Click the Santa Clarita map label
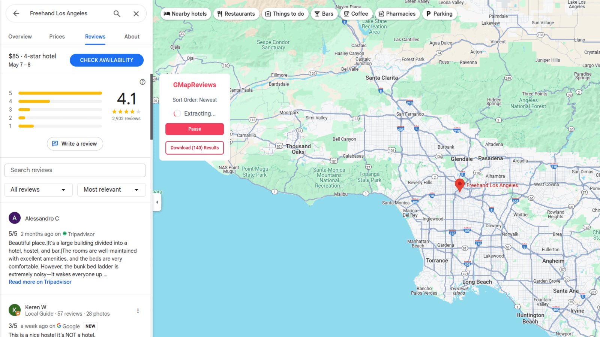The height and width of the screenshot is (337, 600). pos(382,78)
